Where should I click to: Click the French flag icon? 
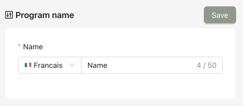[28, 65]
